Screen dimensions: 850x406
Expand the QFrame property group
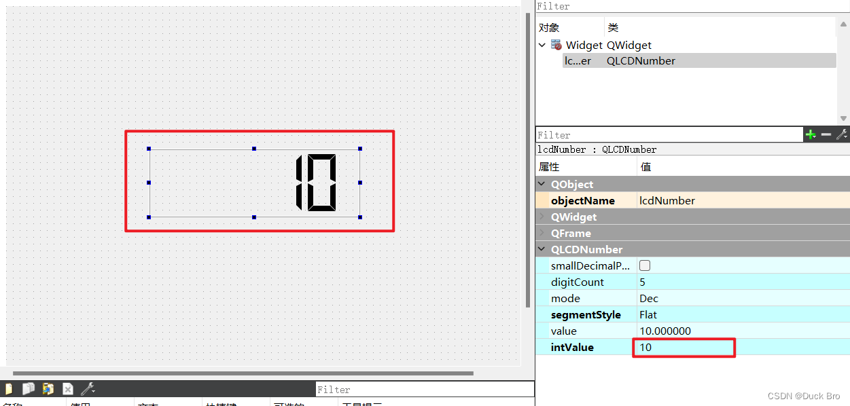tap(542, 233)
